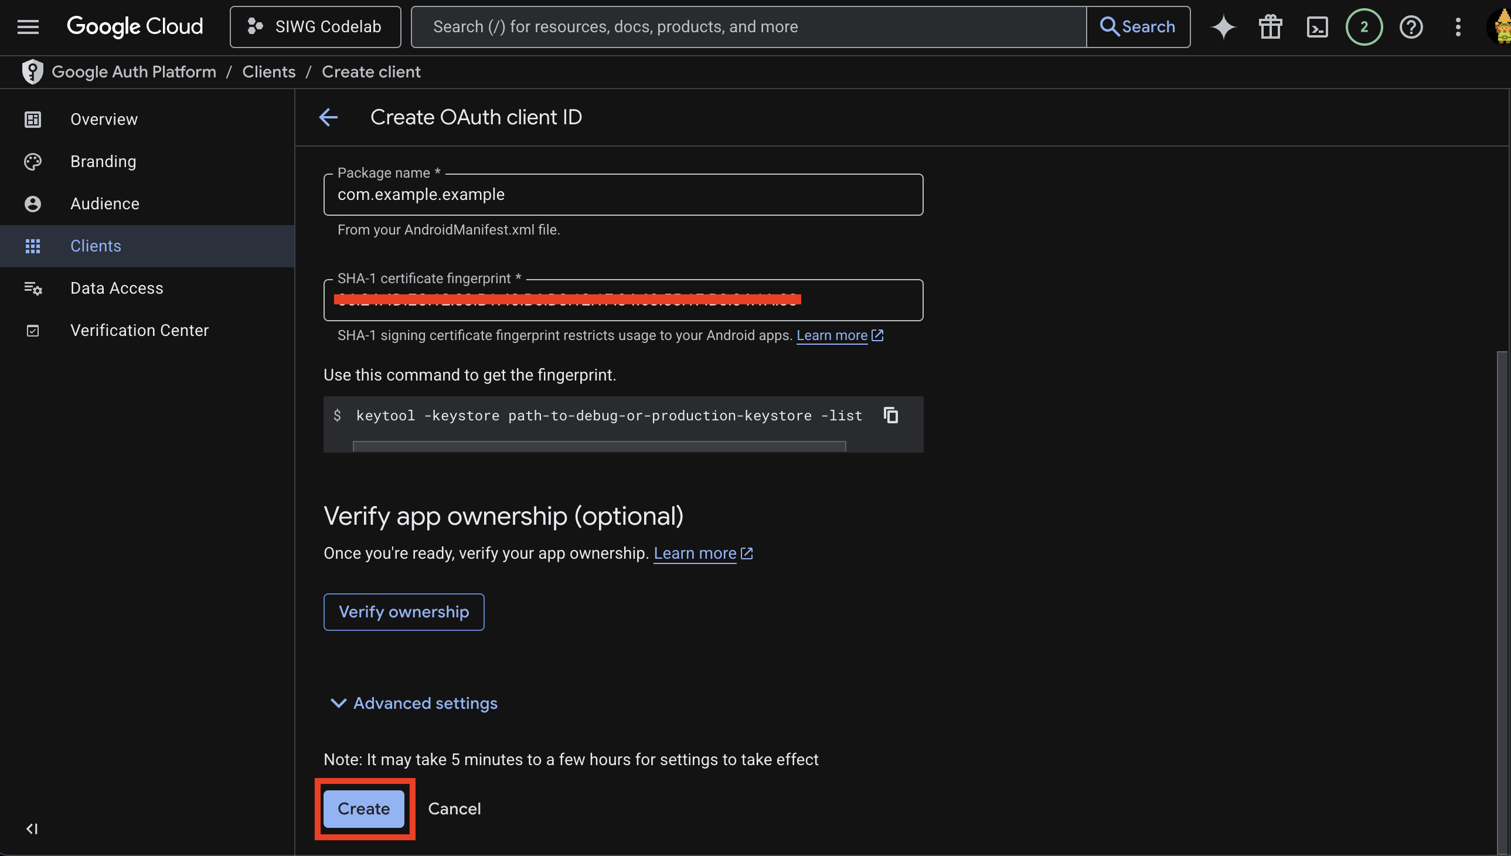Collapse the left sidebar navigation
This screenshot has width=1511, height=856.
[32, 828]
